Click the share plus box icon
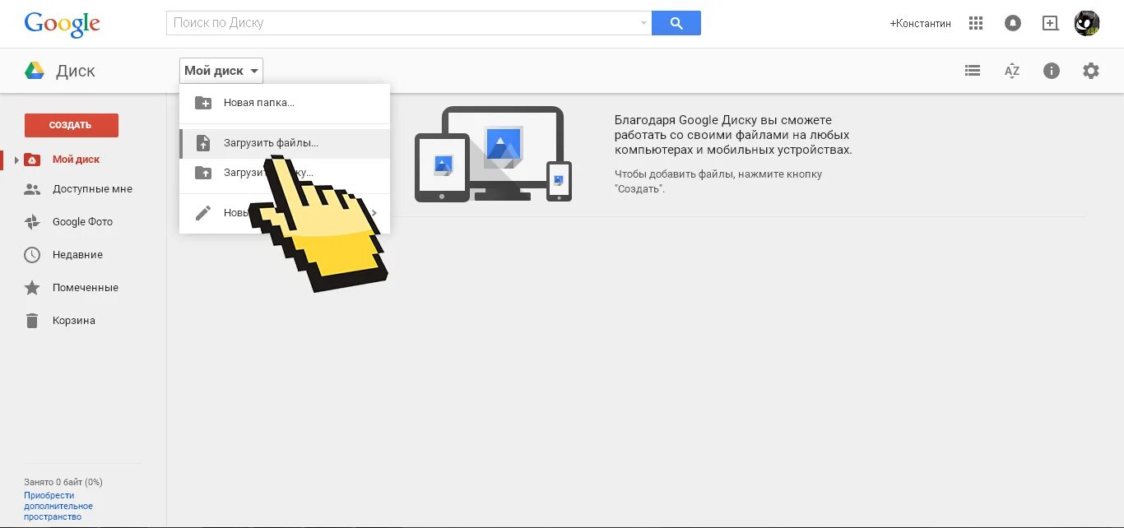The height and width of the screenshot is (528, 1124). click(x=1050, y=23)
